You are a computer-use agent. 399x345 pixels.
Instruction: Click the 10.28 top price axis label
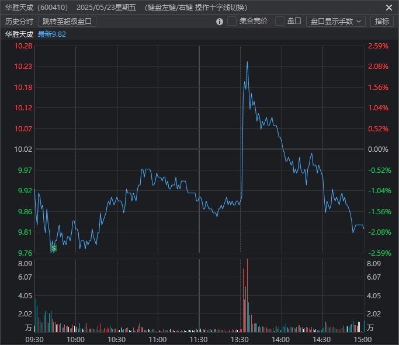pos(24,46)
